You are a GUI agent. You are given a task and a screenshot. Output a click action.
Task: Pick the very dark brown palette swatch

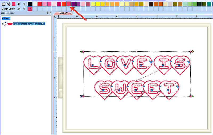(151, 4)
